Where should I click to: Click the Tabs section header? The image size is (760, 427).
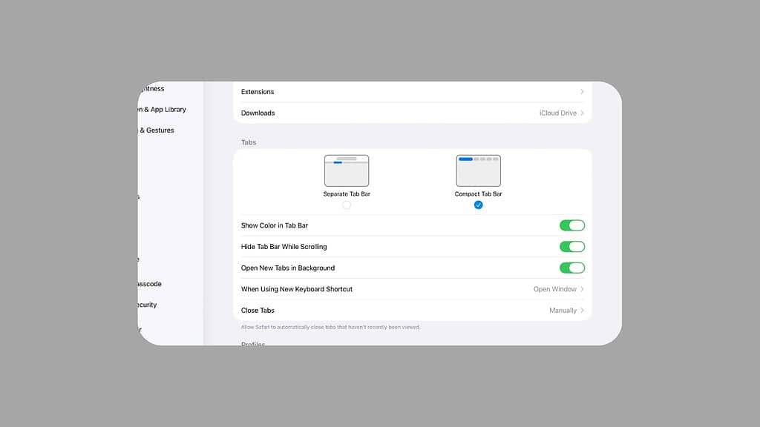[249, 142]
